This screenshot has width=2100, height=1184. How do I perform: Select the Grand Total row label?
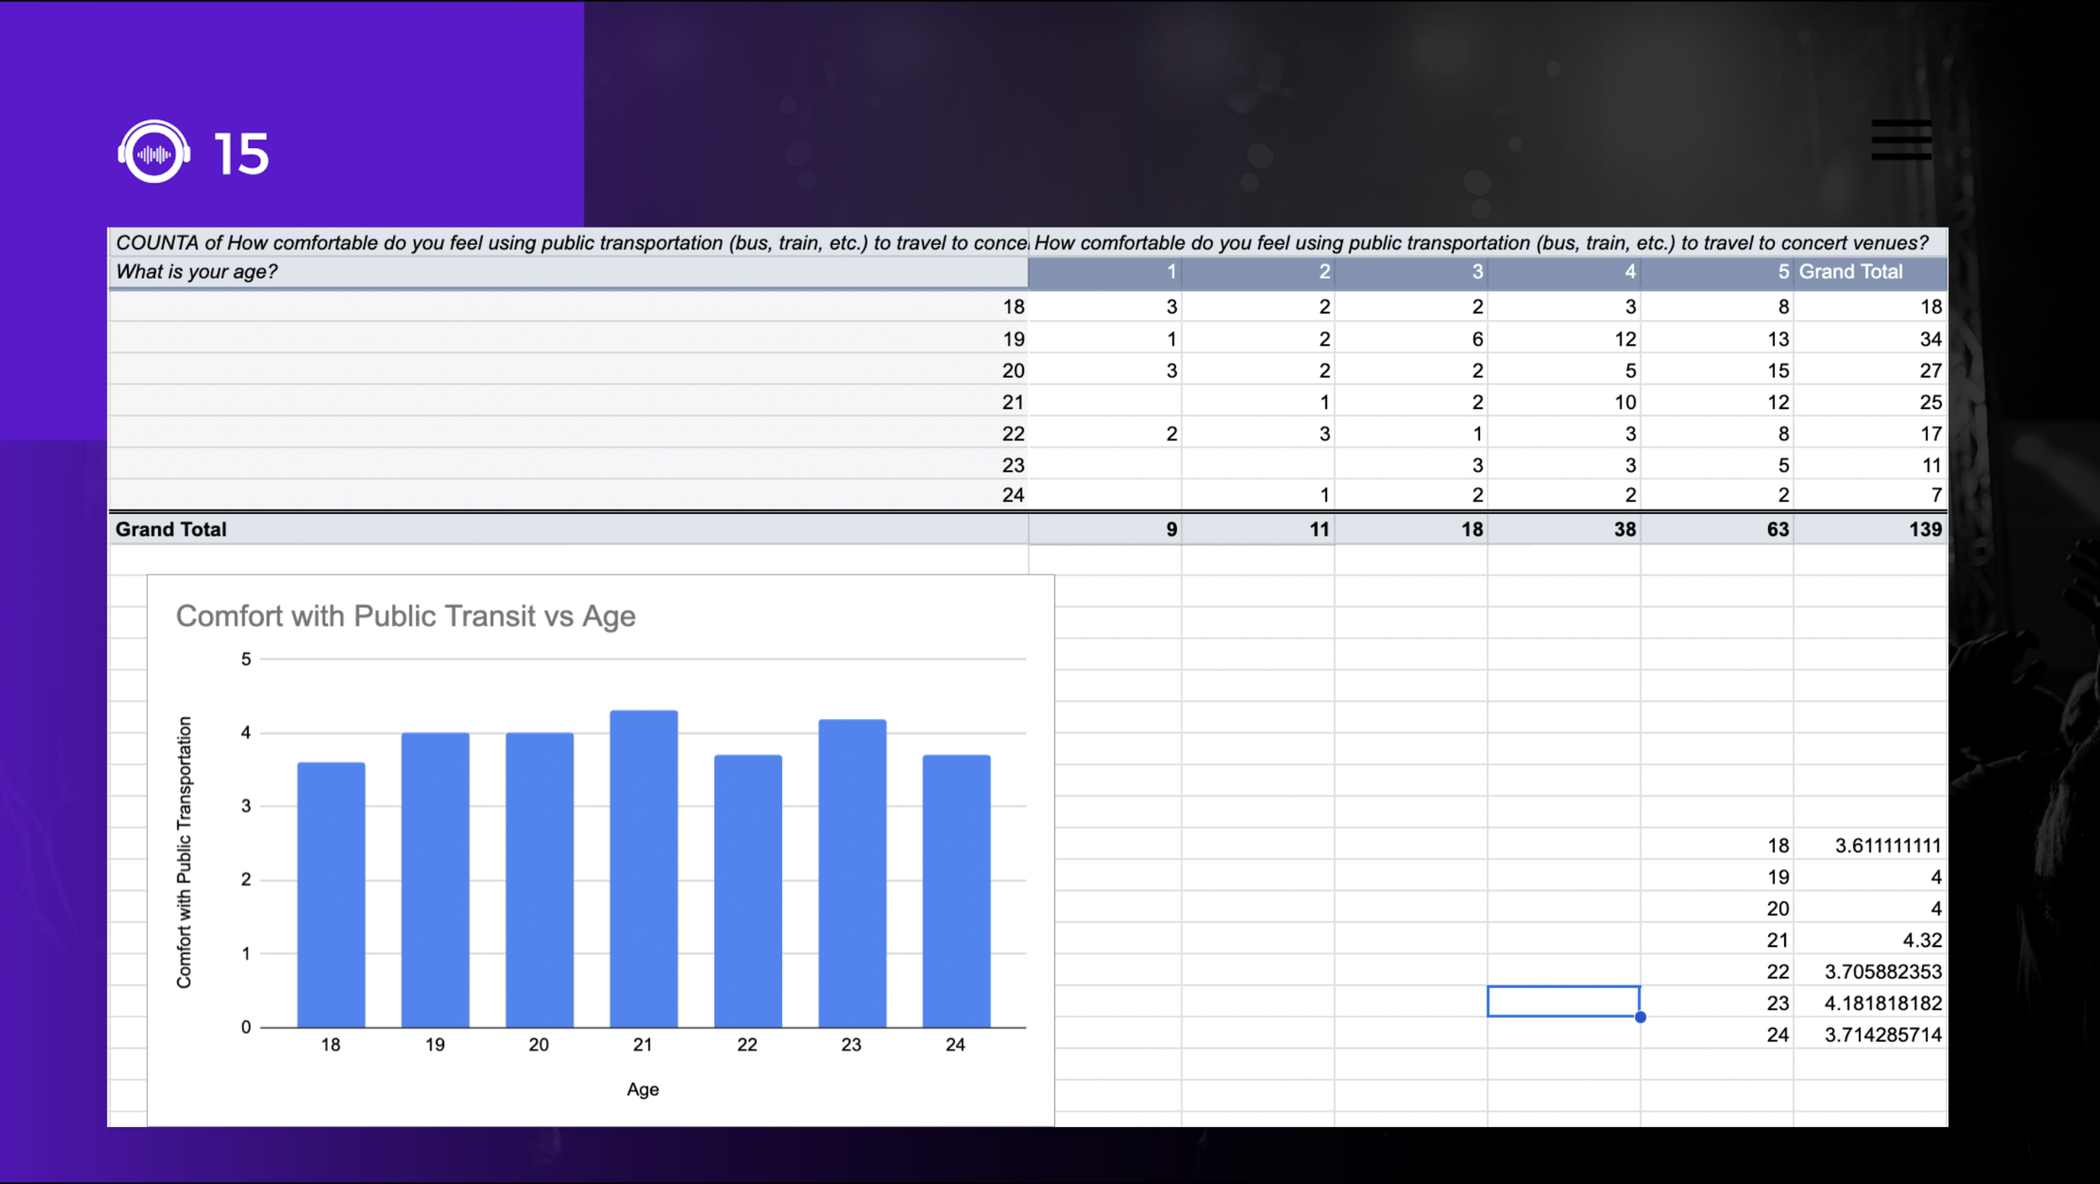171,529
